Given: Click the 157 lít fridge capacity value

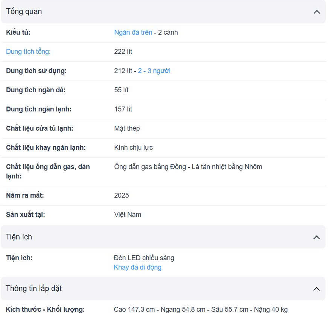Looking at the screenshot, I should pos(123,109).
